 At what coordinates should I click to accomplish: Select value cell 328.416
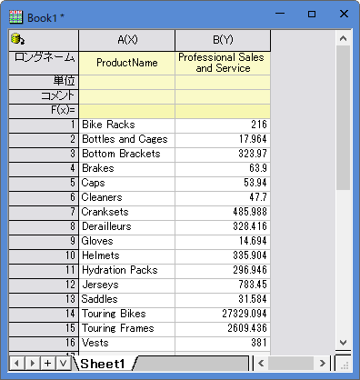coord(223,227)
